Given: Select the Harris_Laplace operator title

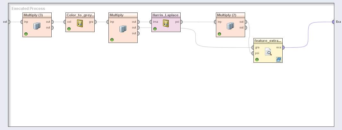Looking at the screenshot, I should pos(166,15).
